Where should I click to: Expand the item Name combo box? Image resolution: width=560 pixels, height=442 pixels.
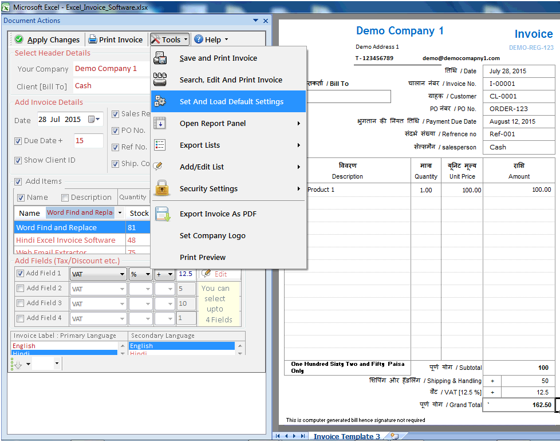[120, 213]
